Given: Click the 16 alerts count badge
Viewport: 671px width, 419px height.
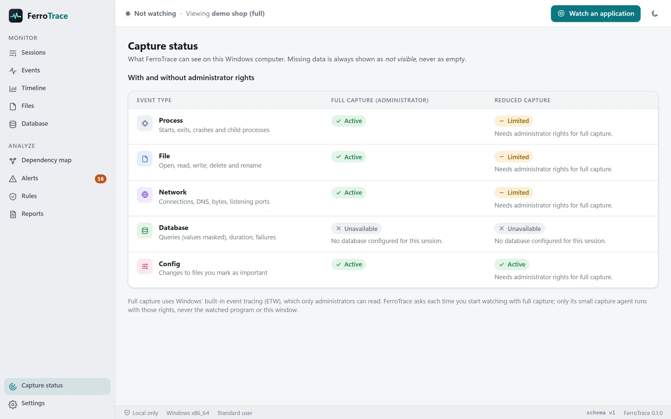Looking at the screenshot, I should tap(100, 179).
